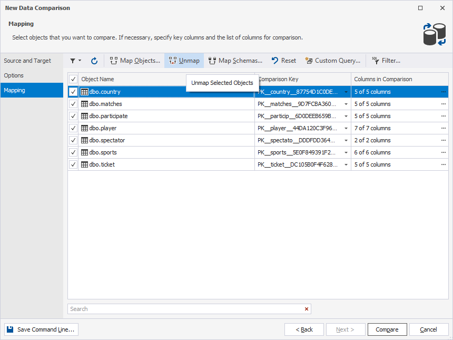Toggle the dbo.player row checkbox
The width and height of the screenshot is (453, 340).
pos(73,128)
